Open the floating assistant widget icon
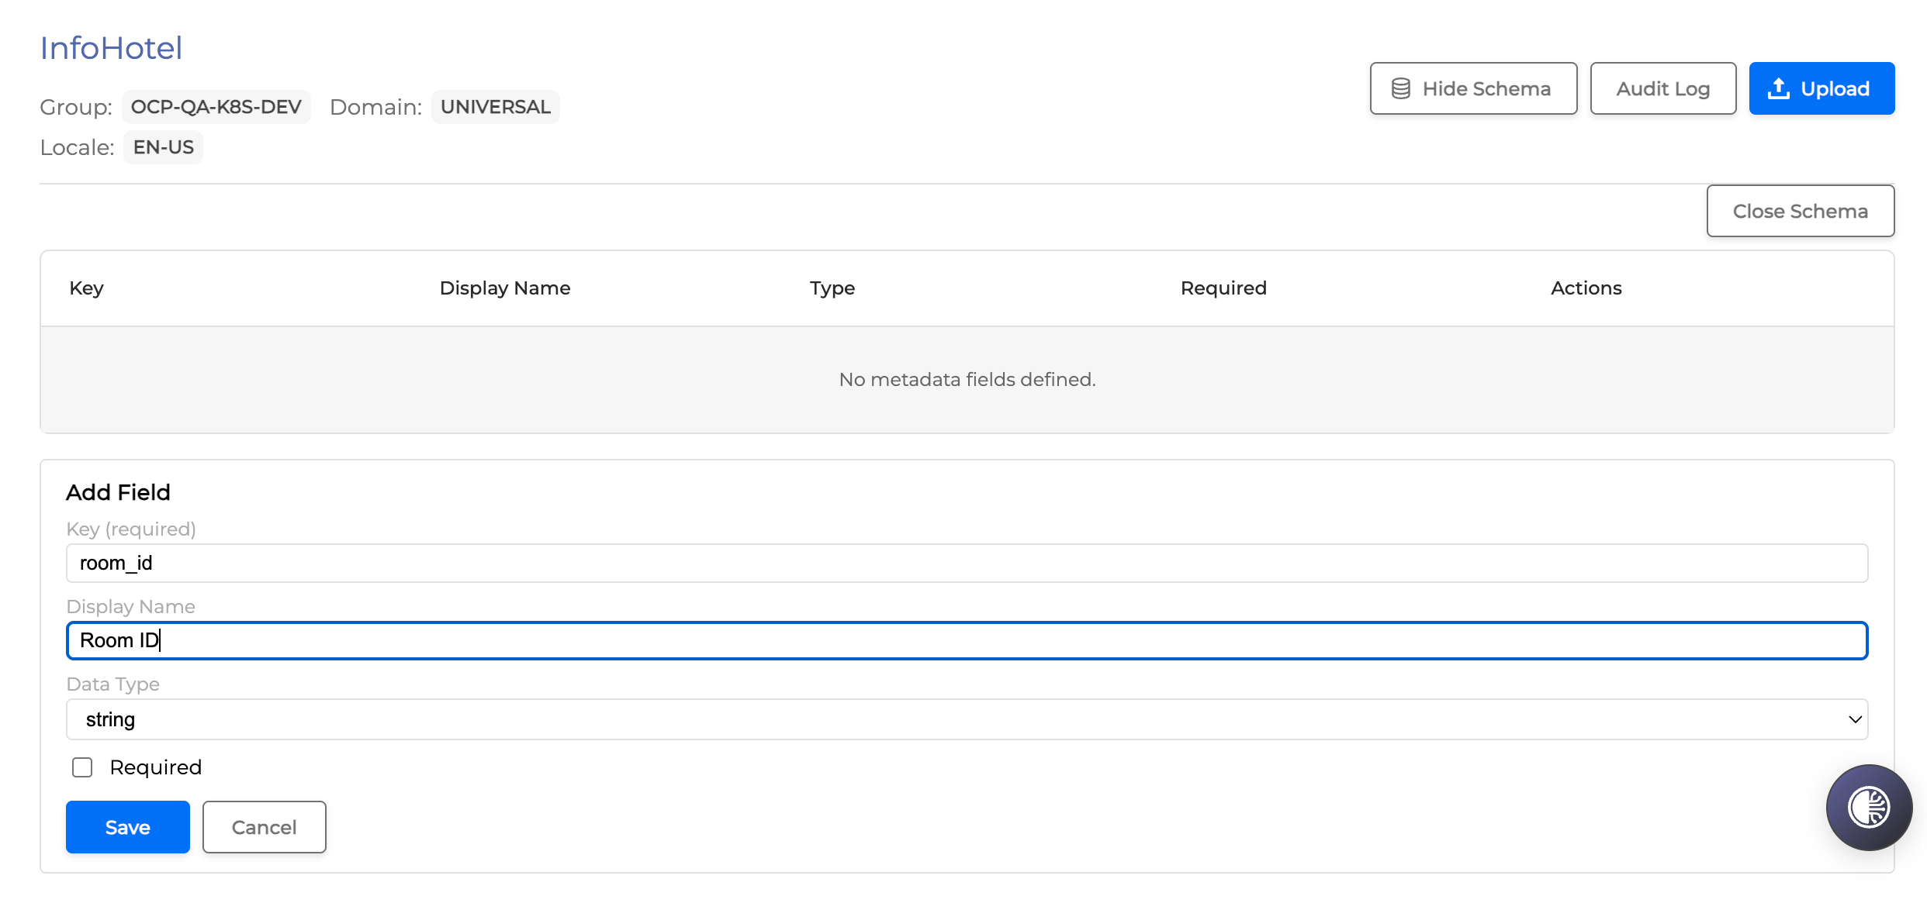The image size is (1927, 910). pos(1868,808)
